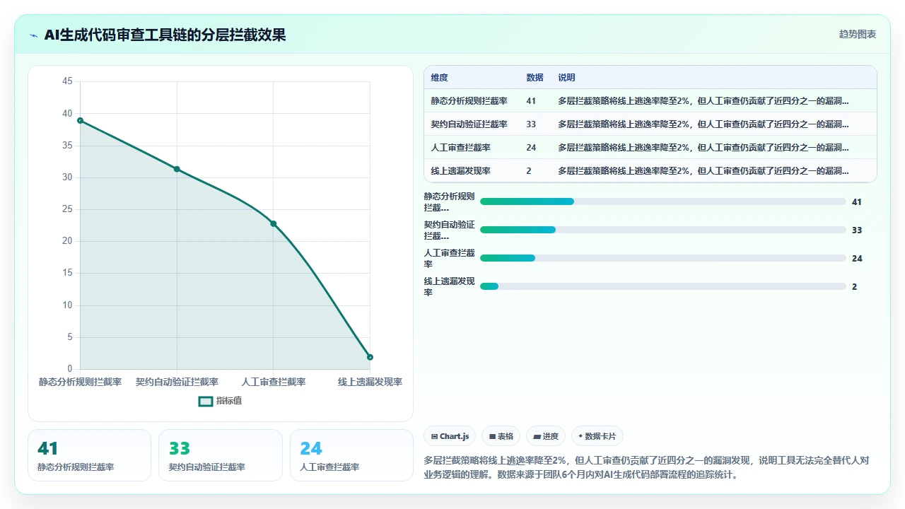The width and height of the screenshot is (905, 509).
Task: Click the 线上逃漏发现率 progress bar
Action: pyautogui.click(x=663, y=286)
